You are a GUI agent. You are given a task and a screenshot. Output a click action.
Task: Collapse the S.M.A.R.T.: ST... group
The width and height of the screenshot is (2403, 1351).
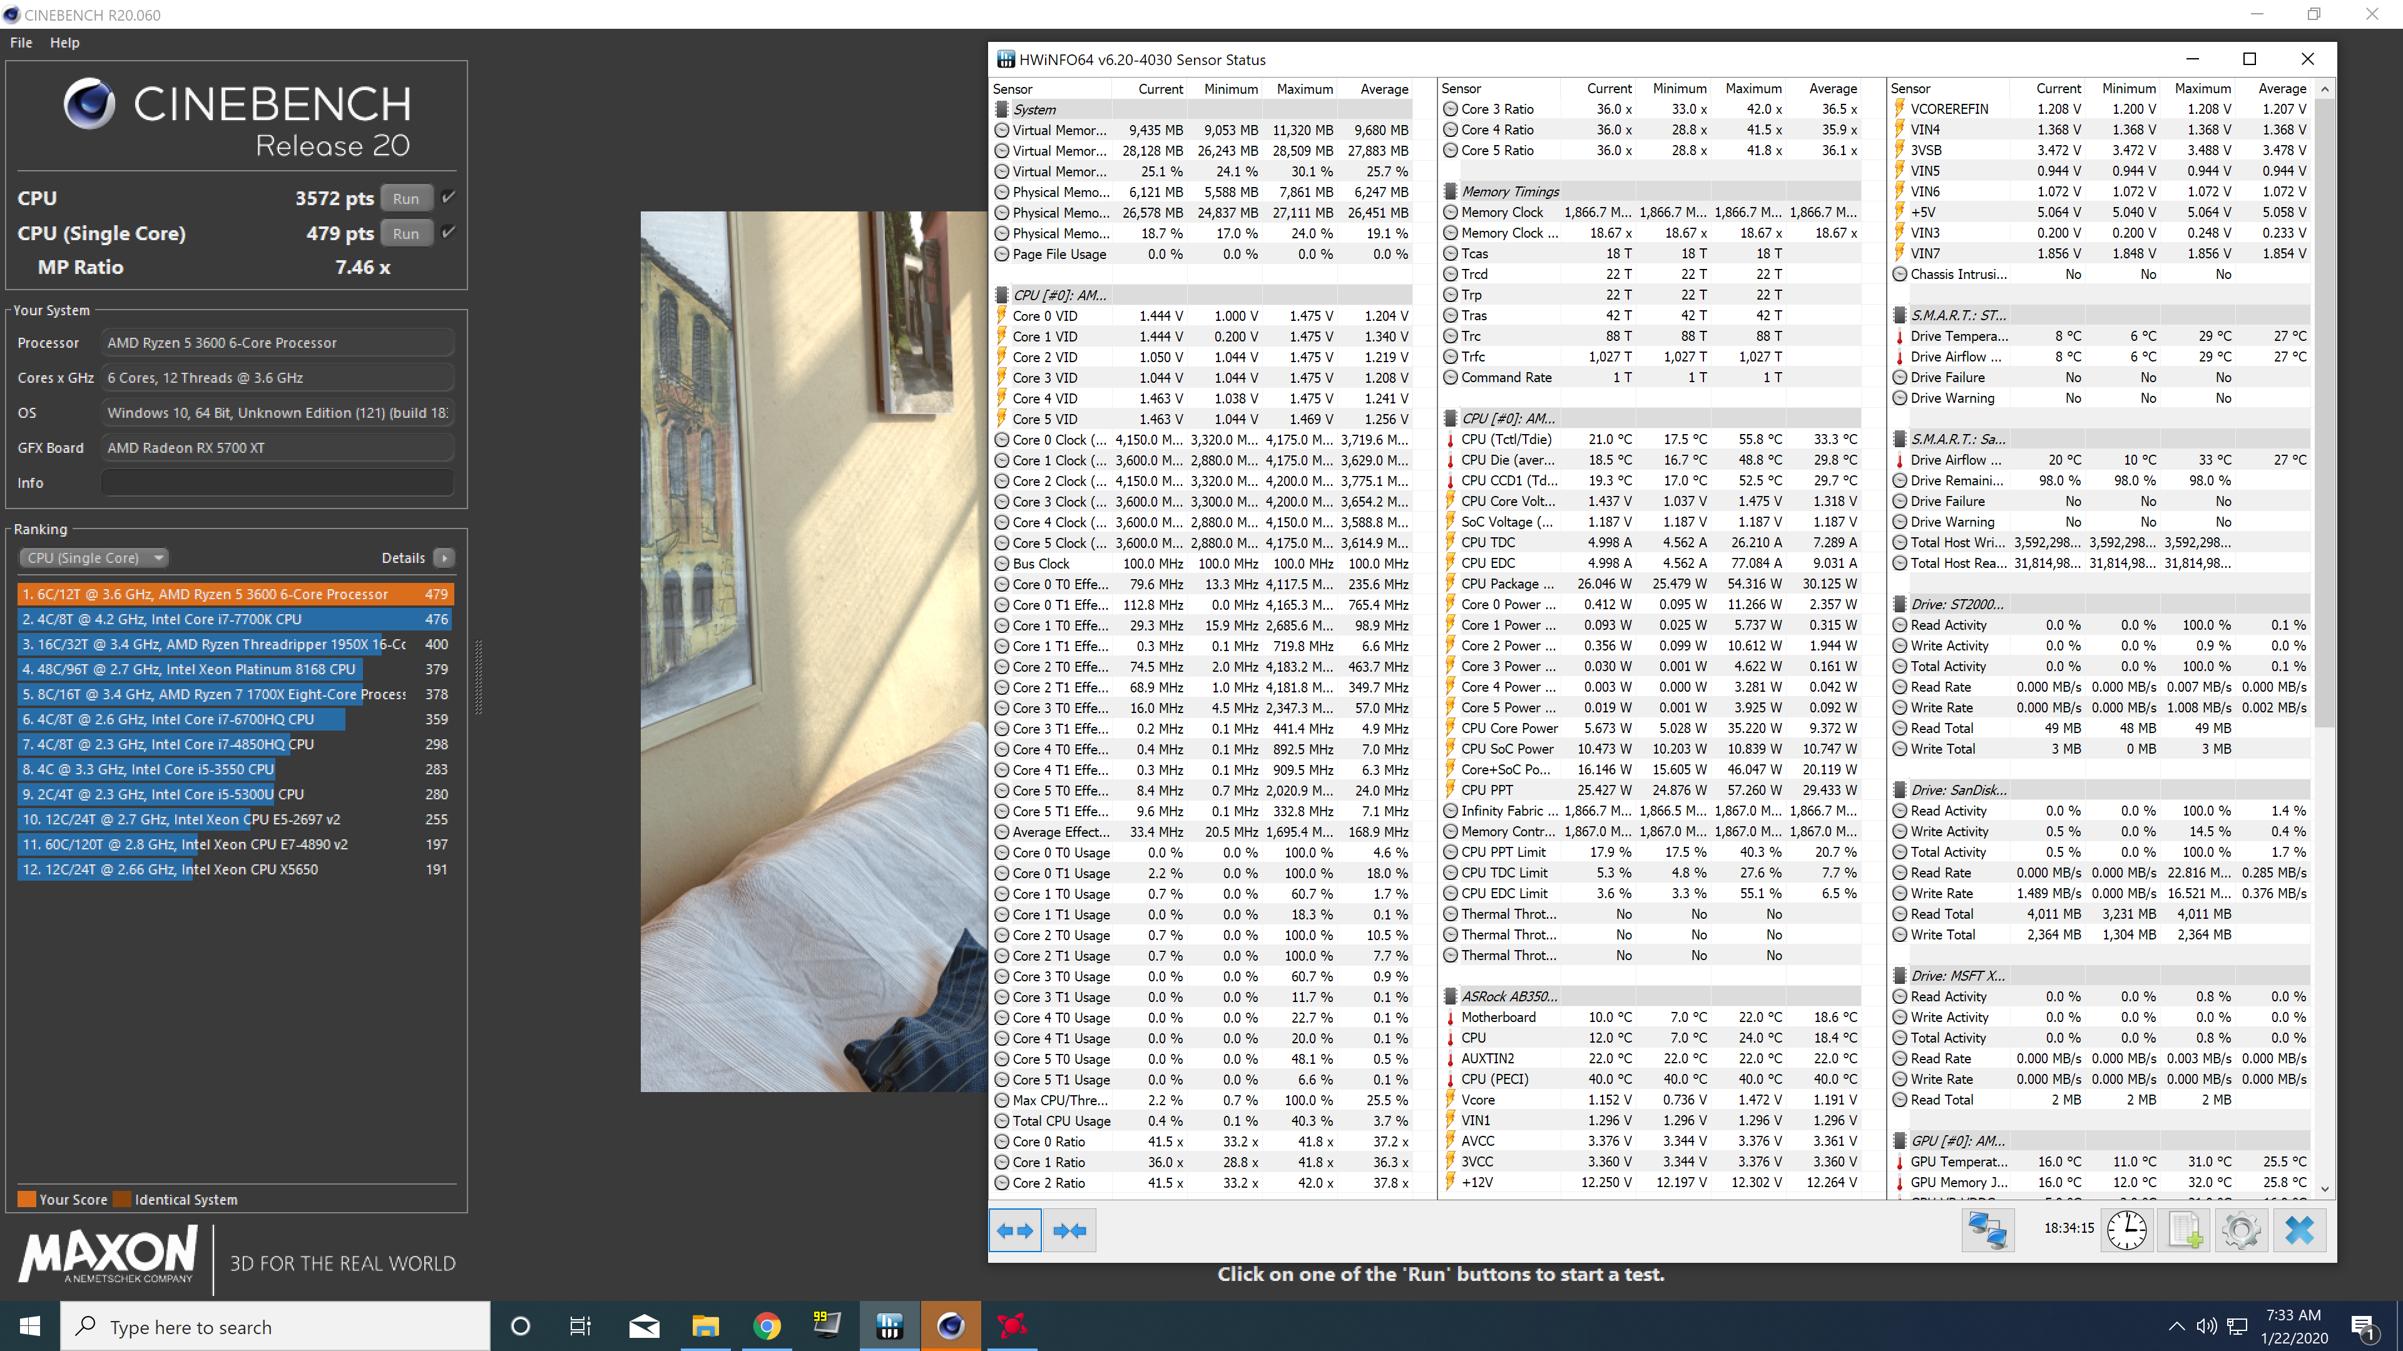click(x=1899, y=315)
